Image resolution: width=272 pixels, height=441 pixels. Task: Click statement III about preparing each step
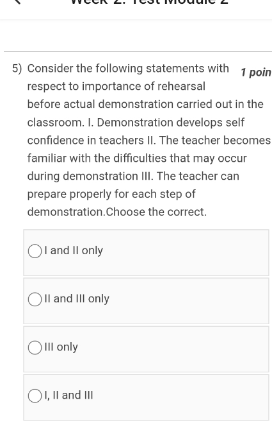tap(133, 194)
